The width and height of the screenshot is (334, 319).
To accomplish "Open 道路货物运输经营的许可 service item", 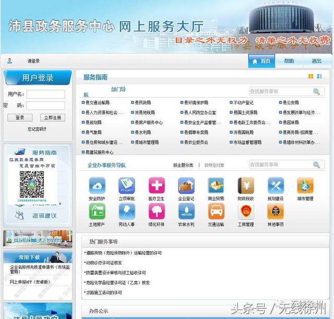I will [124, 253].
